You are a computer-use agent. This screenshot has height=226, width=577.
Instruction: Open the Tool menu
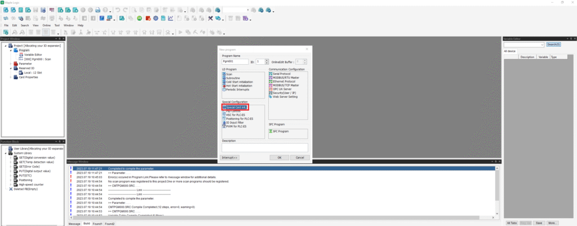57,25
